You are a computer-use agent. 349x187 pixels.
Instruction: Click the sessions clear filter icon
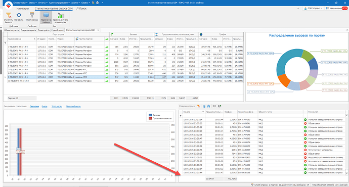pos(199,106)
